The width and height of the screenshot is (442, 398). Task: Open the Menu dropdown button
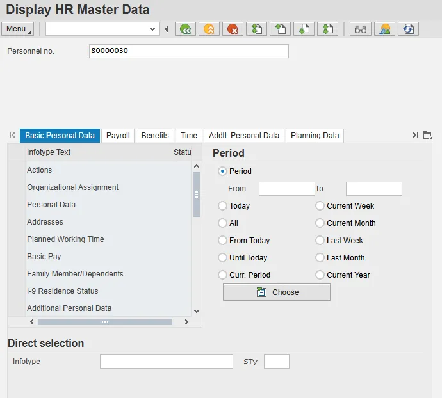(18, 29)
